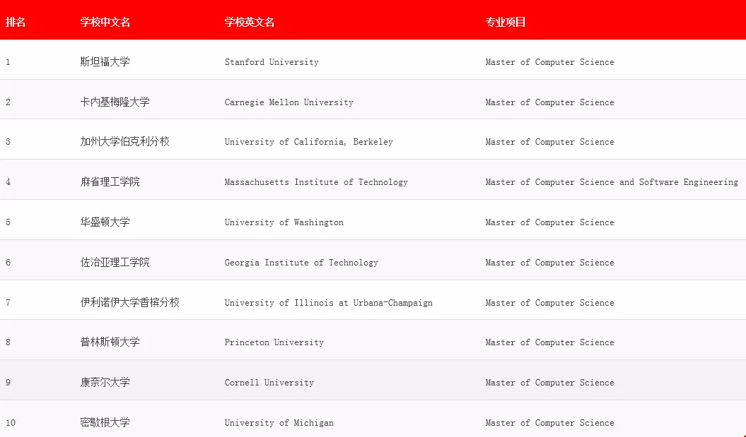Select University of Washington's Master of Computer Science

pos(549,222)
